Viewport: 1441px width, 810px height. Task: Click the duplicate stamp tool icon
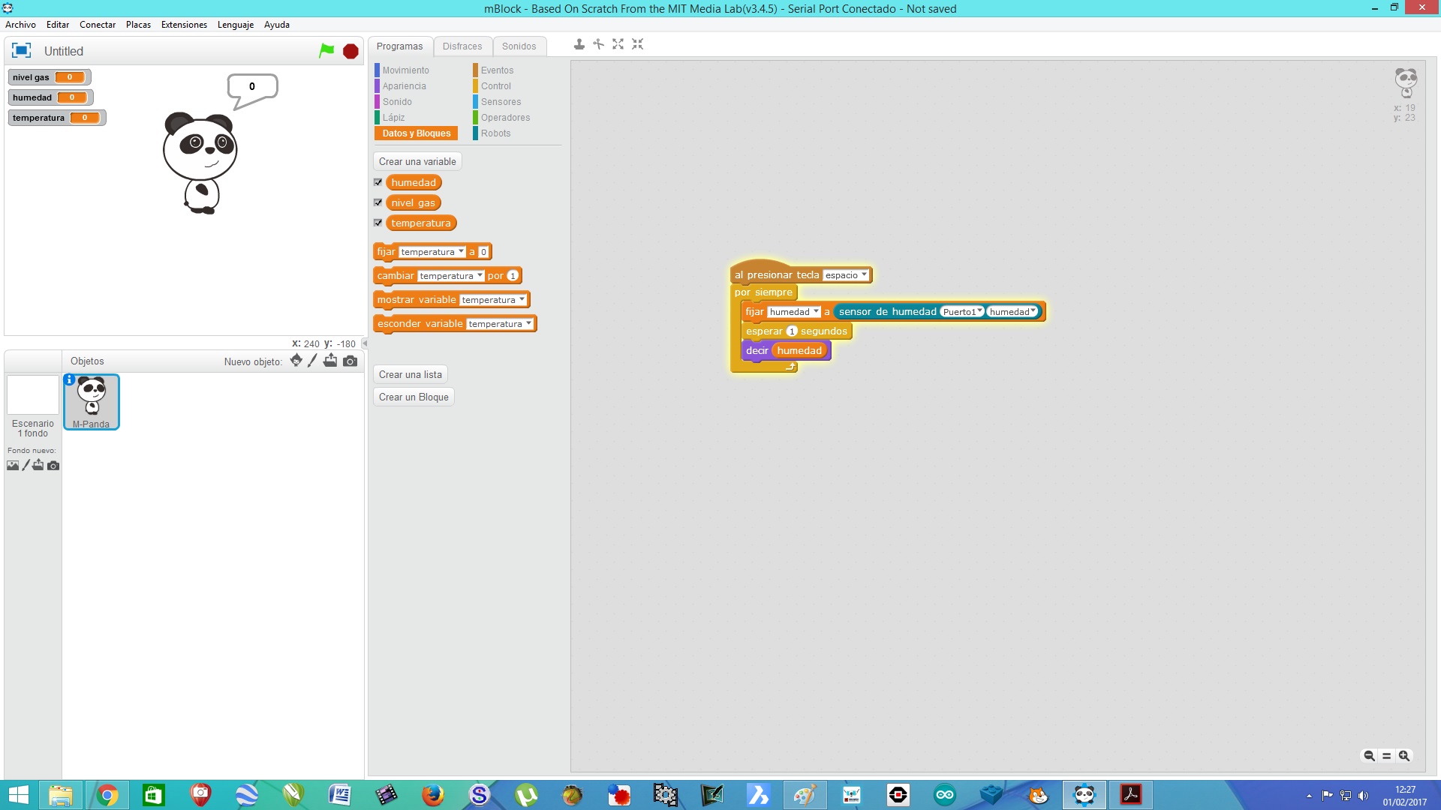(x=579, y=44)
